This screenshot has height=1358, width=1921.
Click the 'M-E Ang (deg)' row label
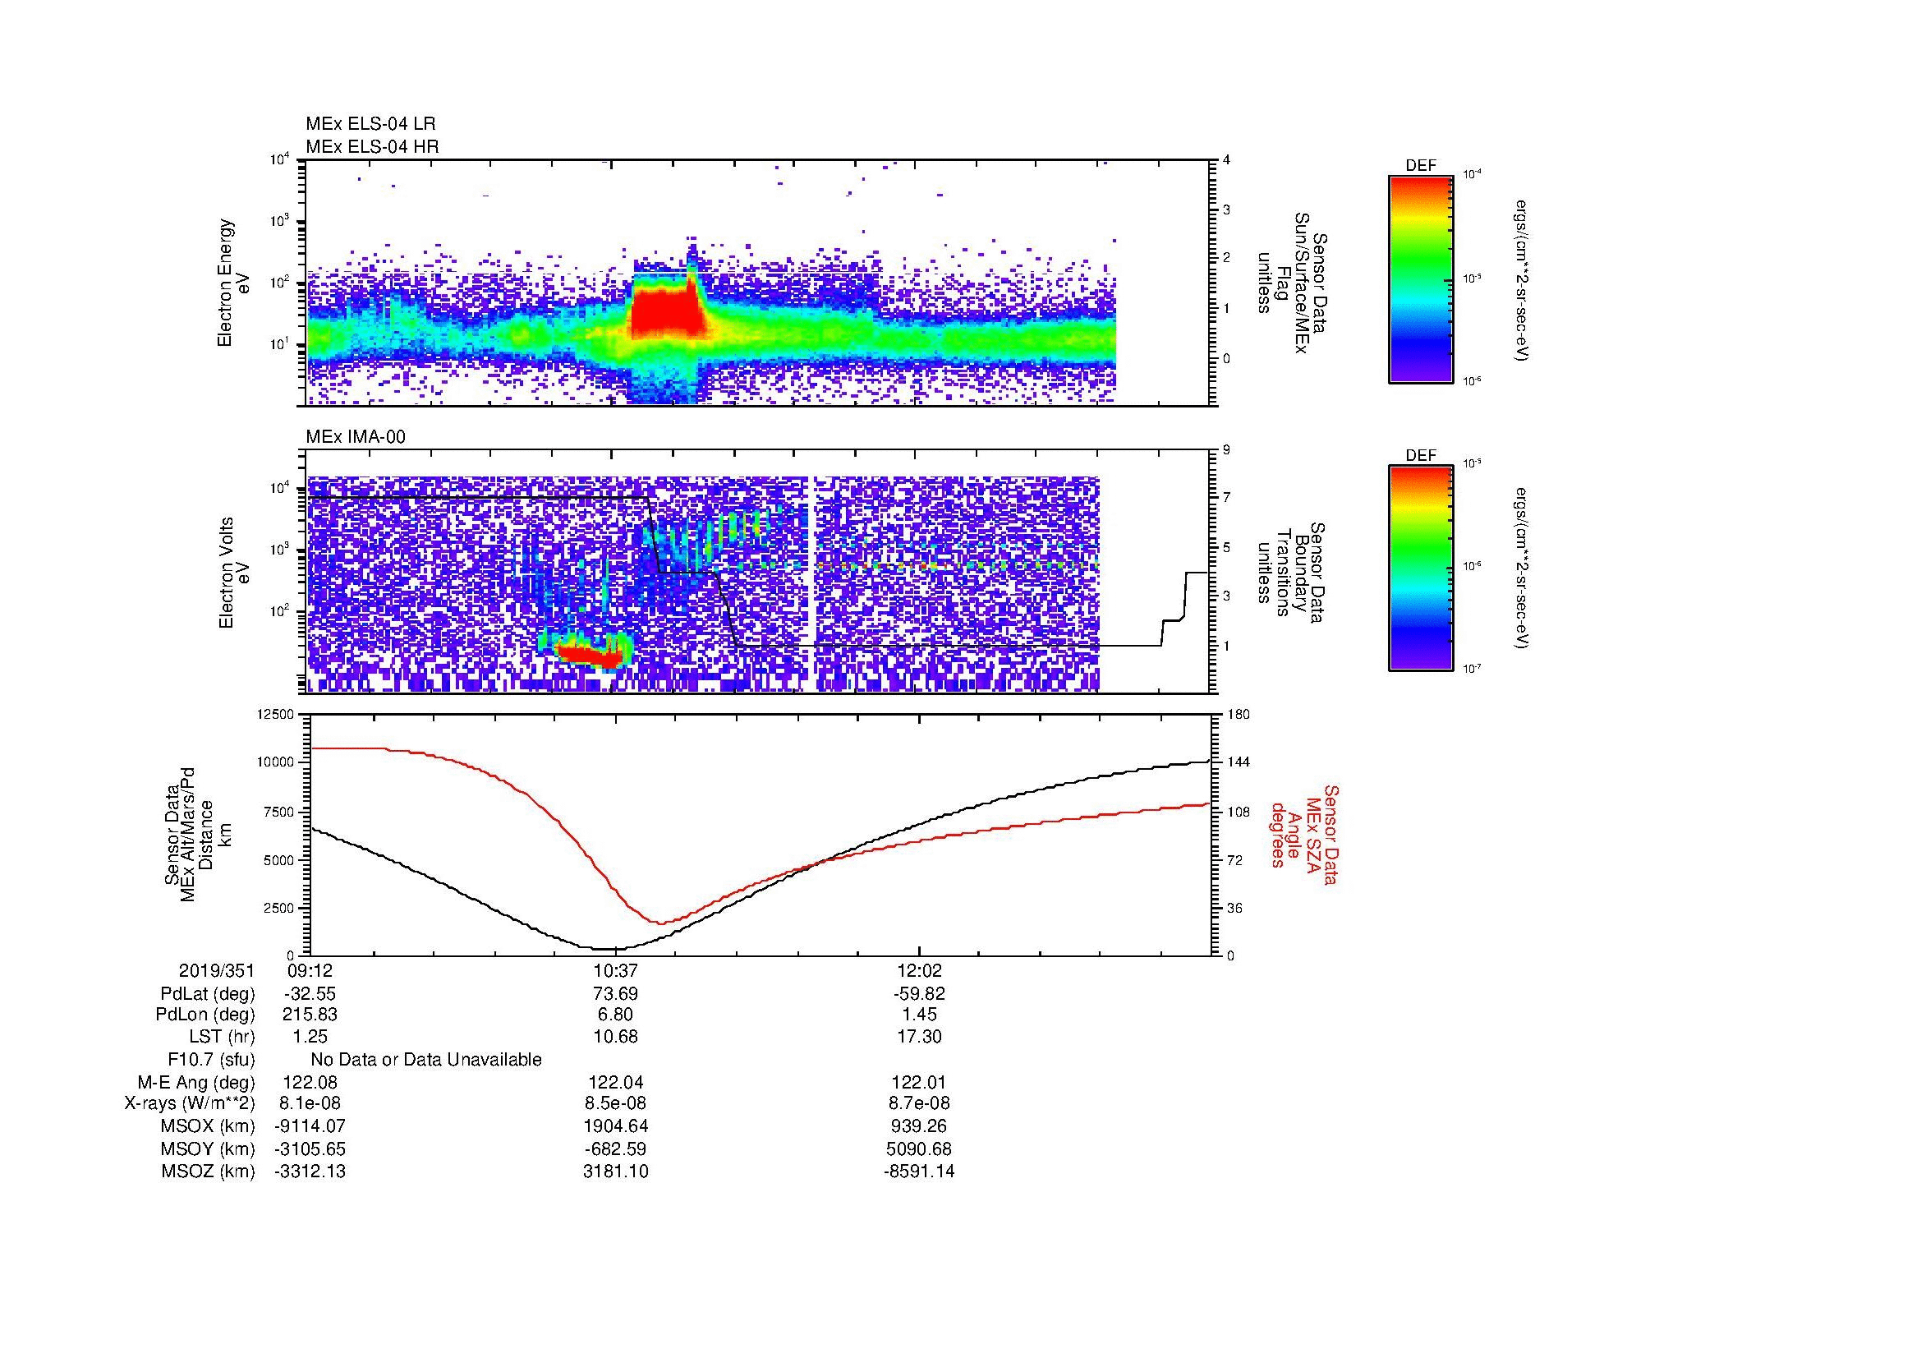pos(196,1082)
